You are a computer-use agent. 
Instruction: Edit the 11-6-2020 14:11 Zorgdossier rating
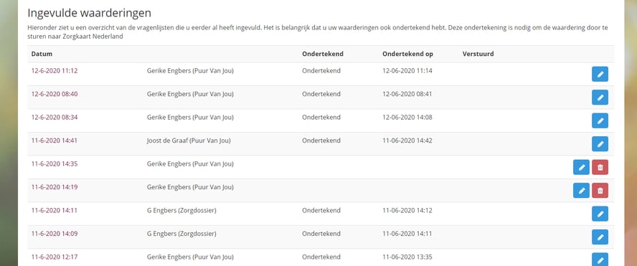tap(600, 214)
